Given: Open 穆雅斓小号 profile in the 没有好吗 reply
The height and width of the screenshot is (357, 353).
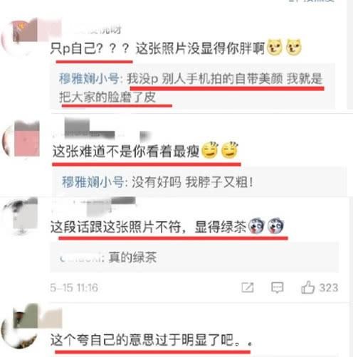Looking at the screenshot, I should 93,182.
